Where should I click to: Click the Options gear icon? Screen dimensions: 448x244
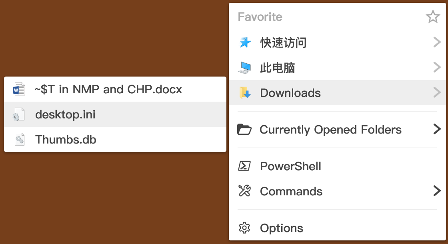[x=244, y=228]
